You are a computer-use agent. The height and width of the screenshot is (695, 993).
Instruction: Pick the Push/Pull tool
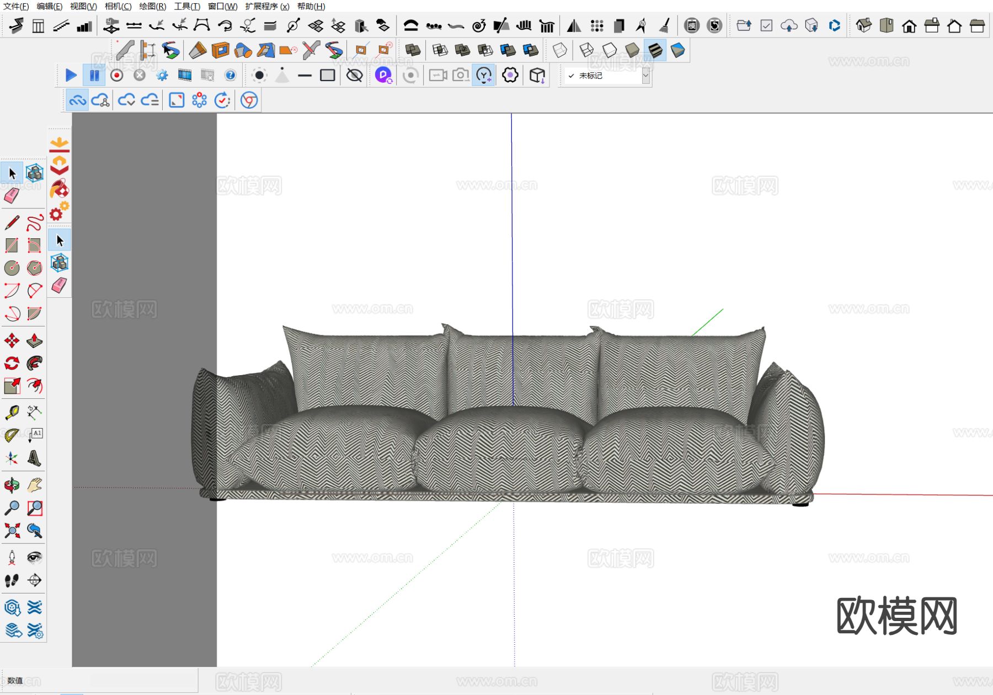pyautogui.click(x=34, y=340)
